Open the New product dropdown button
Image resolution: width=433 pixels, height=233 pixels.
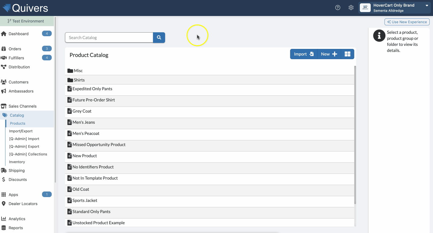pyautogui.click(x=329, y=54)
